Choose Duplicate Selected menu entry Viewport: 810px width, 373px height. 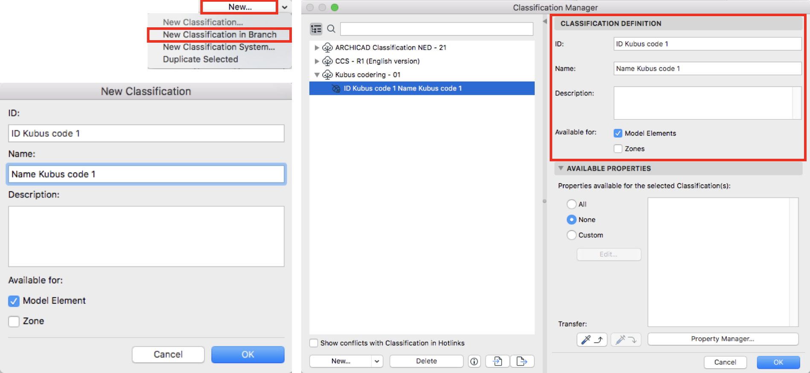[200, 59]
